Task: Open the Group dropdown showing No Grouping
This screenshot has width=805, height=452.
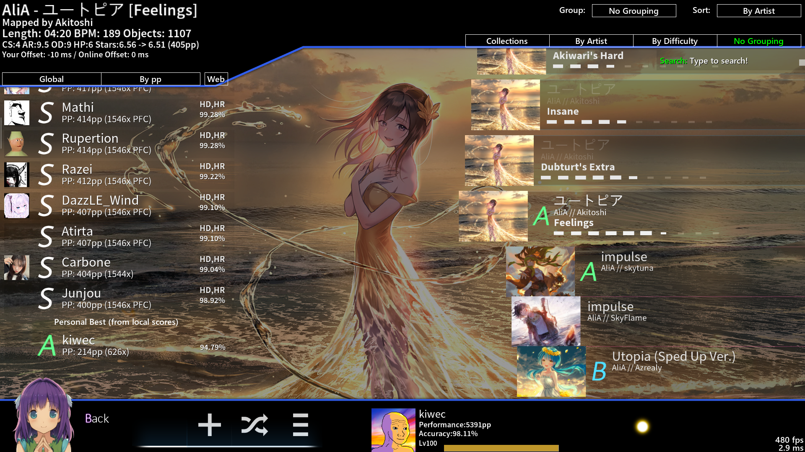Action: coord(634,11)
